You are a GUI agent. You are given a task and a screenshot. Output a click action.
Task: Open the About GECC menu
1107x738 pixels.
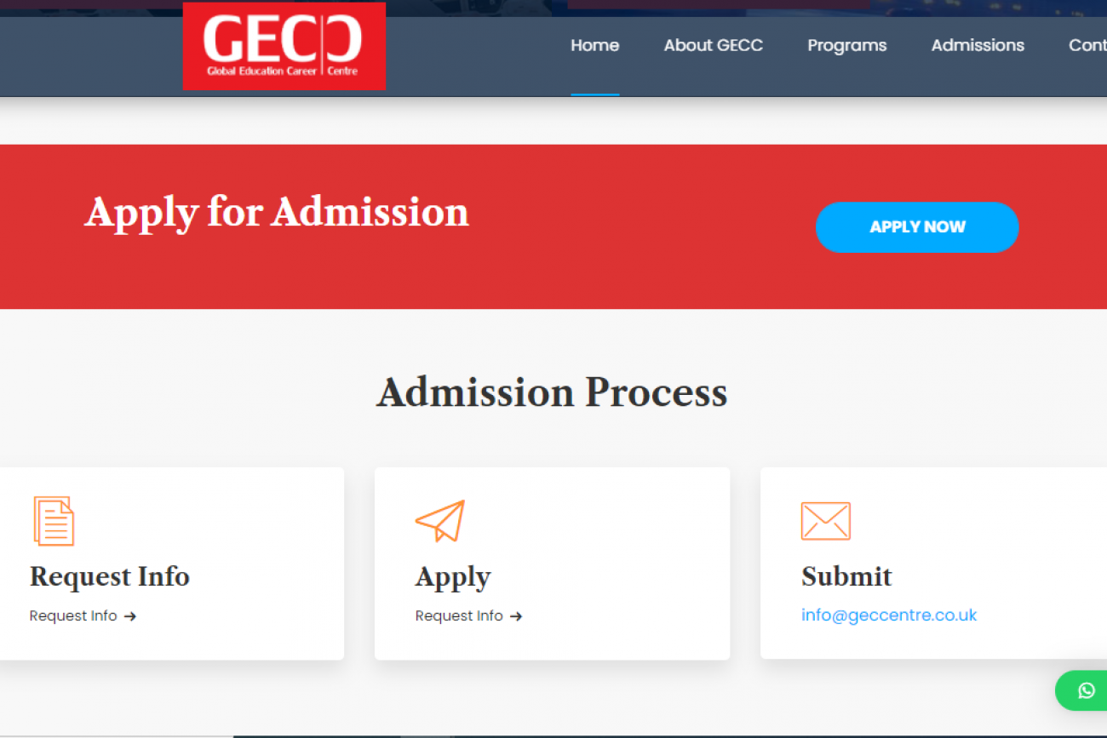tap(713, 46)
